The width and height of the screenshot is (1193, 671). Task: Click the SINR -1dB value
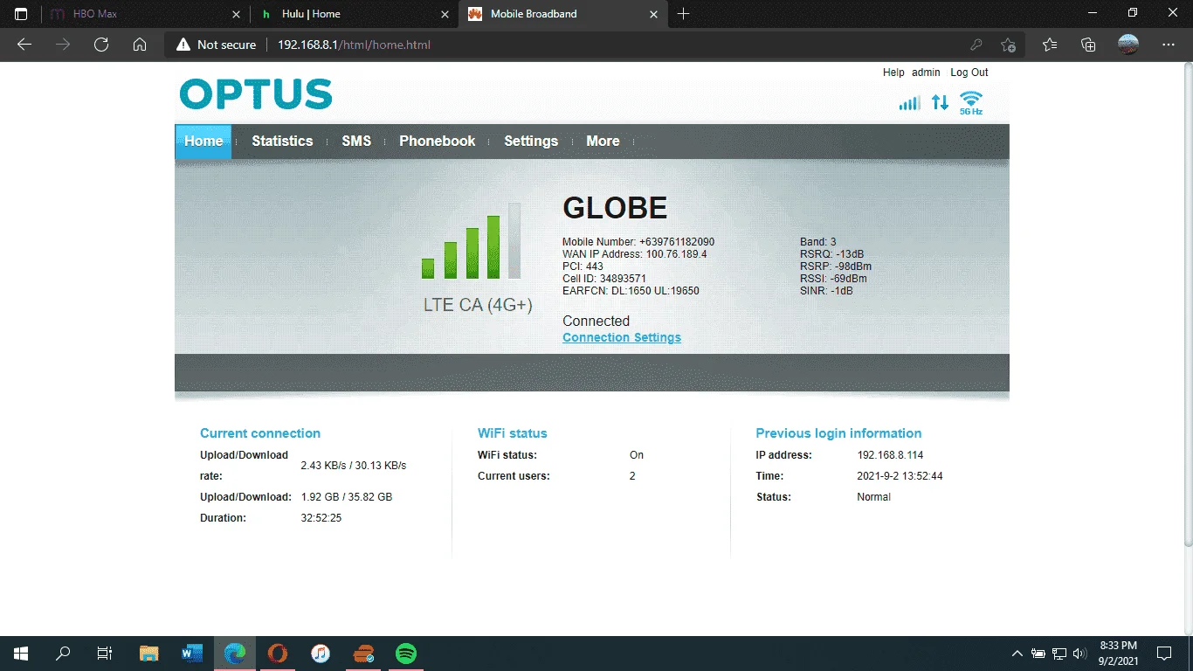[x=826, y=291]
